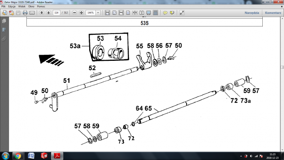284x160 pixels.
Task: Go to next page with down arrow
Action: pos(48,13)
